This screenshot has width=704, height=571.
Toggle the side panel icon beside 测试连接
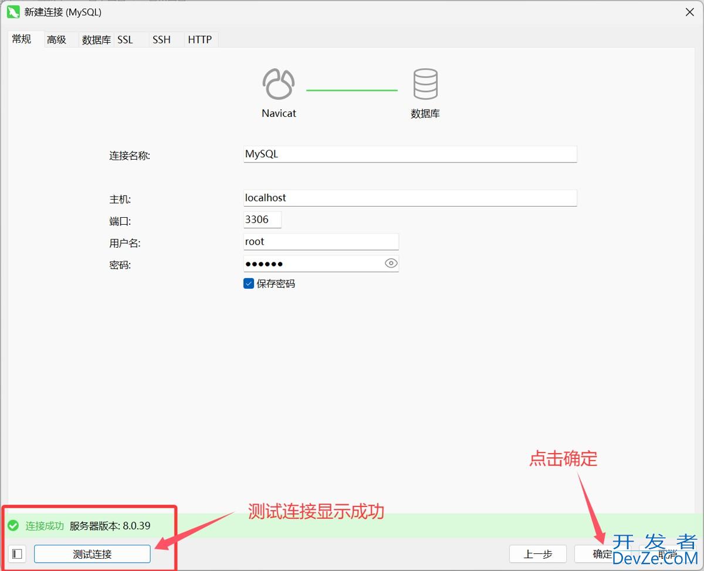click(17, 554)
